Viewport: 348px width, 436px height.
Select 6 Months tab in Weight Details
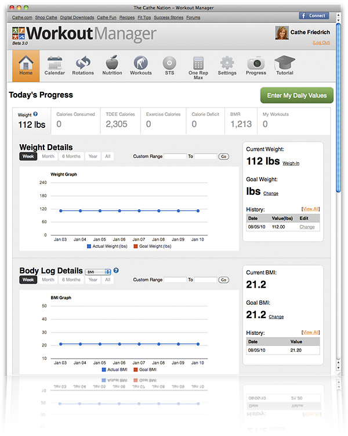coord(71,156)
